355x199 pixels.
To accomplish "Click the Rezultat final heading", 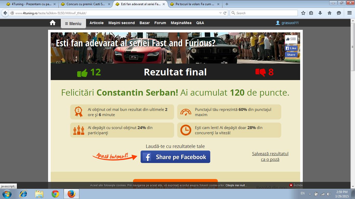I will [175, 72].
